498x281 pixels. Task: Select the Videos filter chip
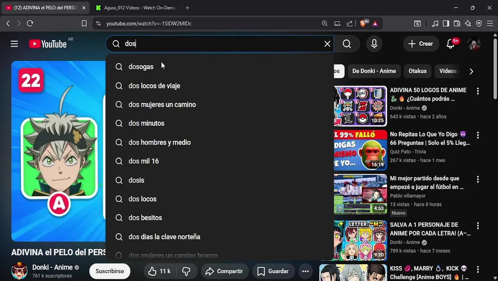pyautogui.click(x=448, y=71)
